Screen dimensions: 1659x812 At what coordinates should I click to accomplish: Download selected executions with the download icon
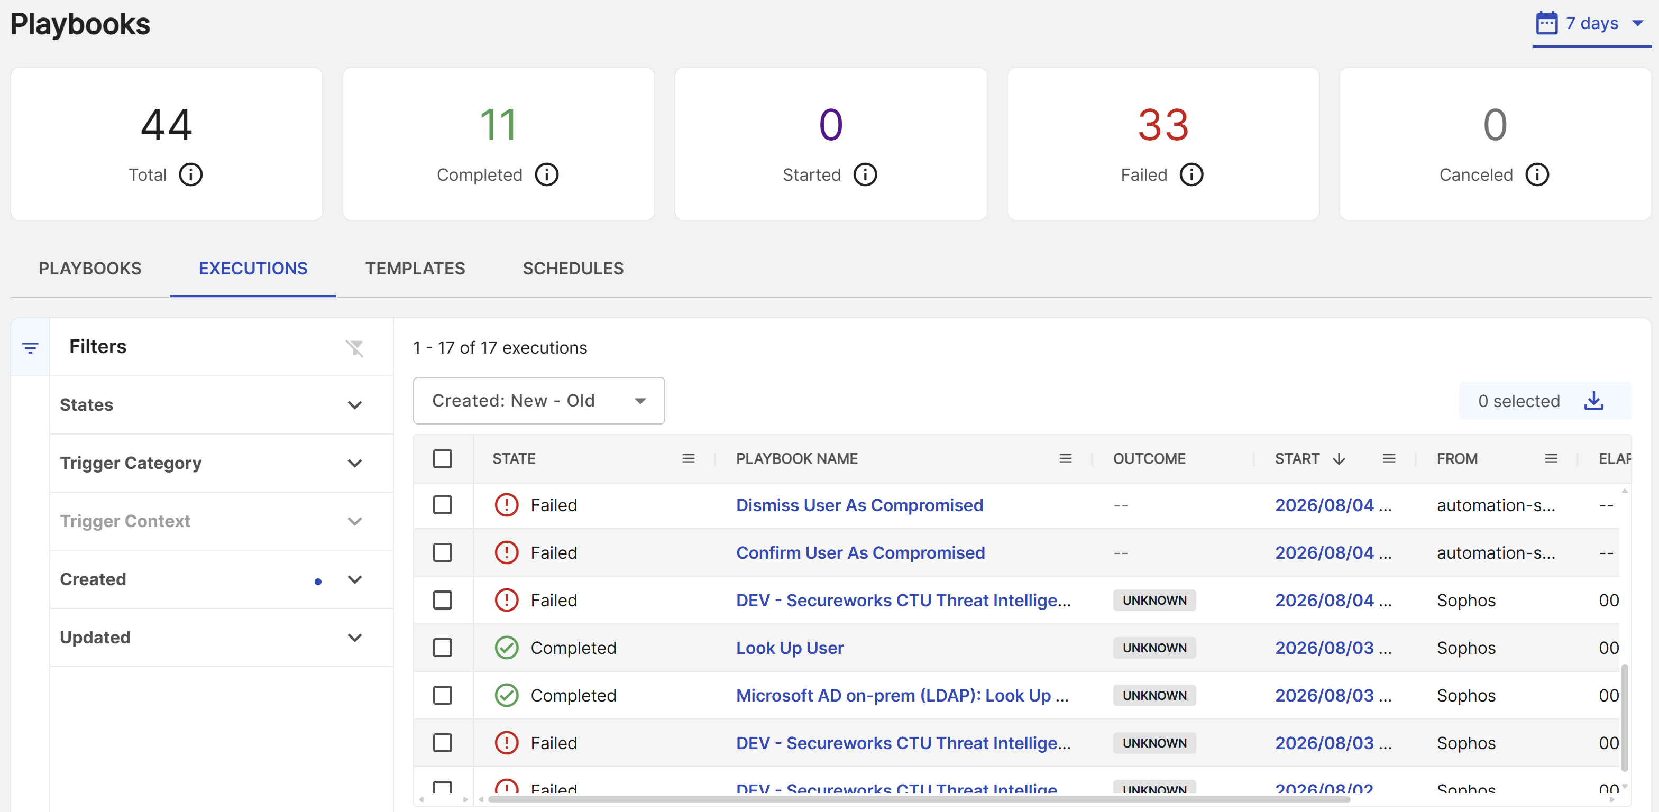pos(1593,401)
